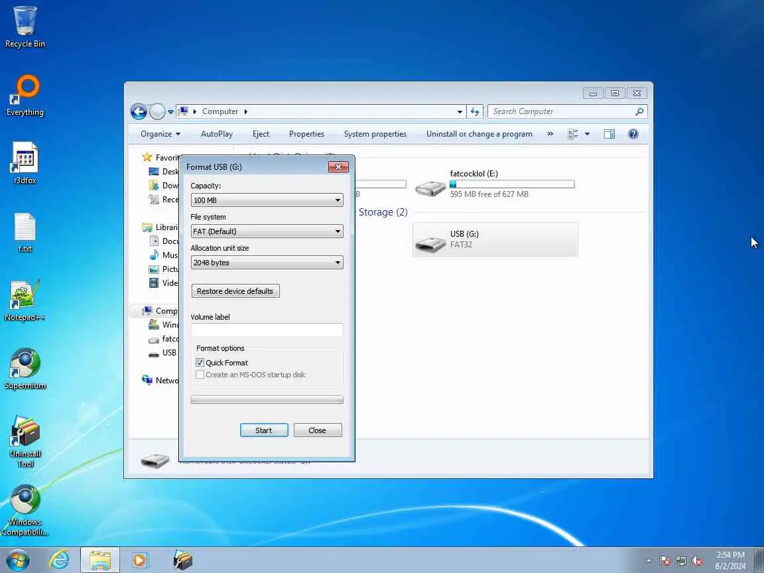The height and width of the screenshot is (573, 764).
Task: Show hidden tray icons arrow
Action: click(x=649, y=561)
